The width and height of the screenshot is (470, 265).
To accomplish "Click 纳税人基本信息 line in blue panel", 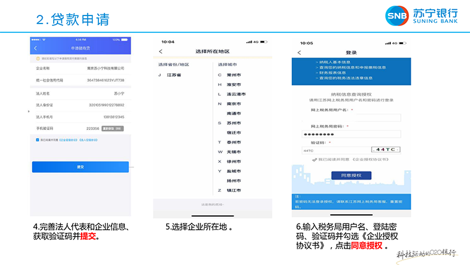I will pyautogui.click(x=335, y=62).
